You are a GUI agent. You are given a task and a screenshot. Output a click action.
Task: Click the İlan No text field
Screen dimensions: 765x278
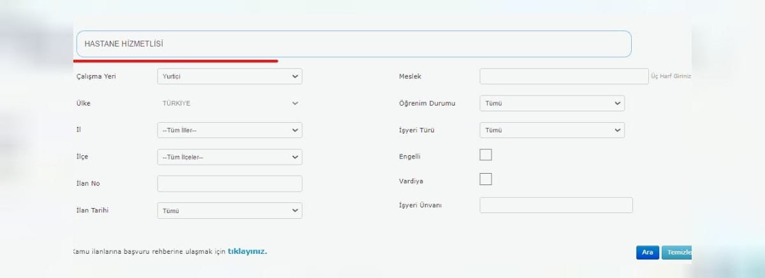pyautogui.click(x=229, y=184)
